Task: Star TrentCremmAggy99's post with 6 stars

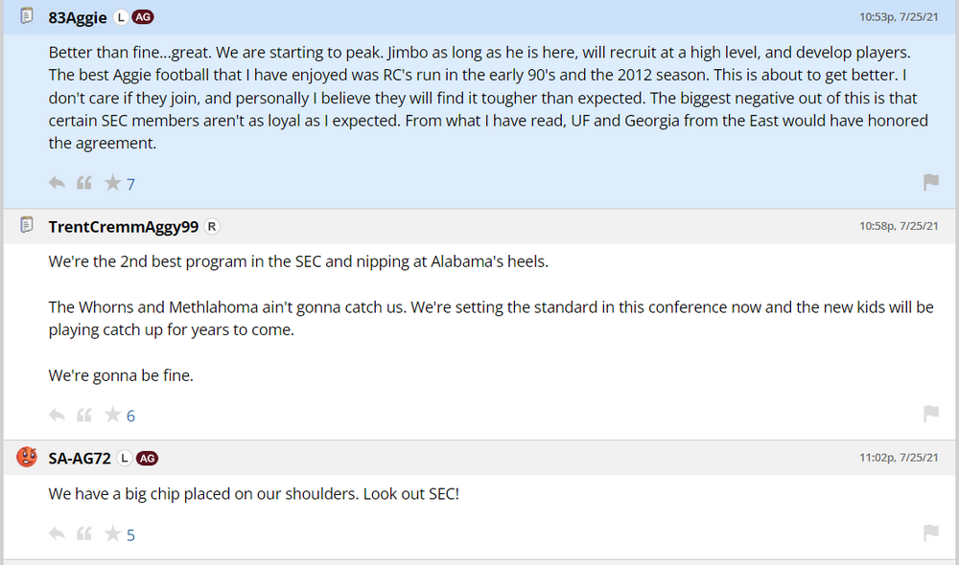Action: pyautogui.click(x=113, y=415)
